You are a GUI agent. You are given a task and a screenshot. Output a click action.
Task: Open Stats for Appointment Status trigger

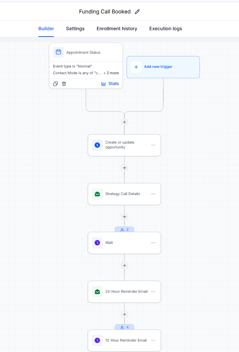coord(110,84)
